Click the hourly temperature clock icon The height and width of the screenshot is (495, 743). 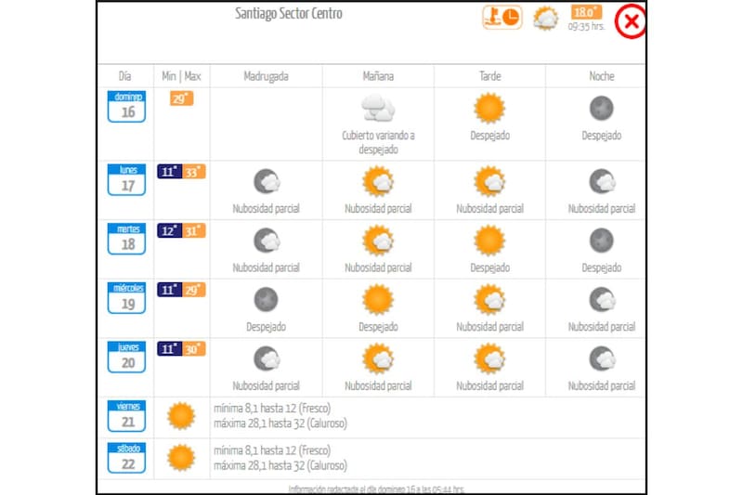[502, 18]
